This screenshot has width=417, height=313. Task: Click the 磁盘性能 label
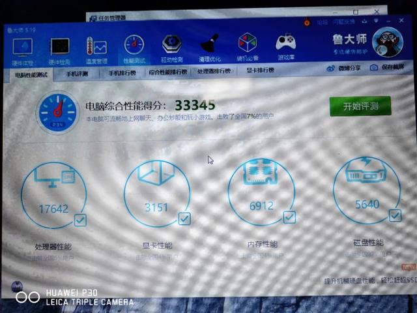click(368, 243)
